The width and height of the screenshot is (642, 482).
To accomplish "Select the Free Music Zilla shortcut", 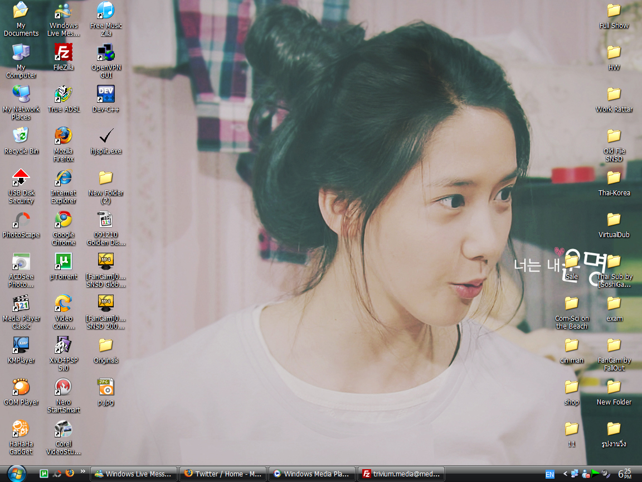I will click(106, 19).
